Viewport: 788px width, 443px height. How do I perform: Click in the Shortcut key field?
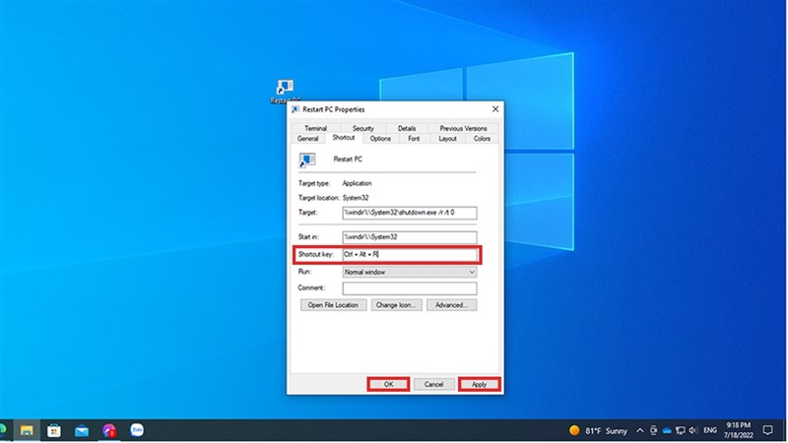point(409,254)
